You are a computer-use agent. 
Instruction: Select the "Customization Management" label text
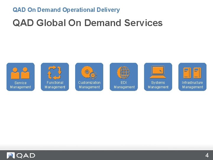click(x=89, y=85)
